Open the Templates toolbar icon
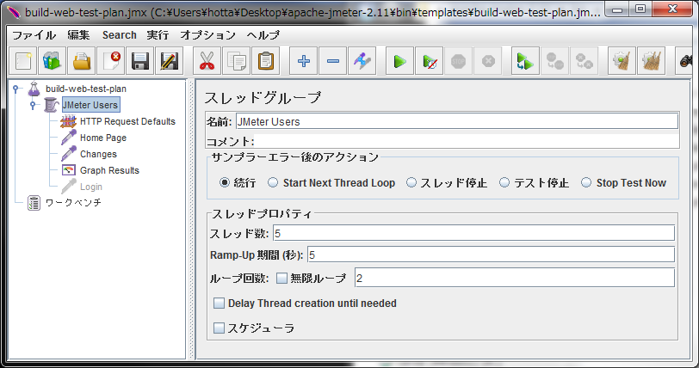 tap(53, 61)
